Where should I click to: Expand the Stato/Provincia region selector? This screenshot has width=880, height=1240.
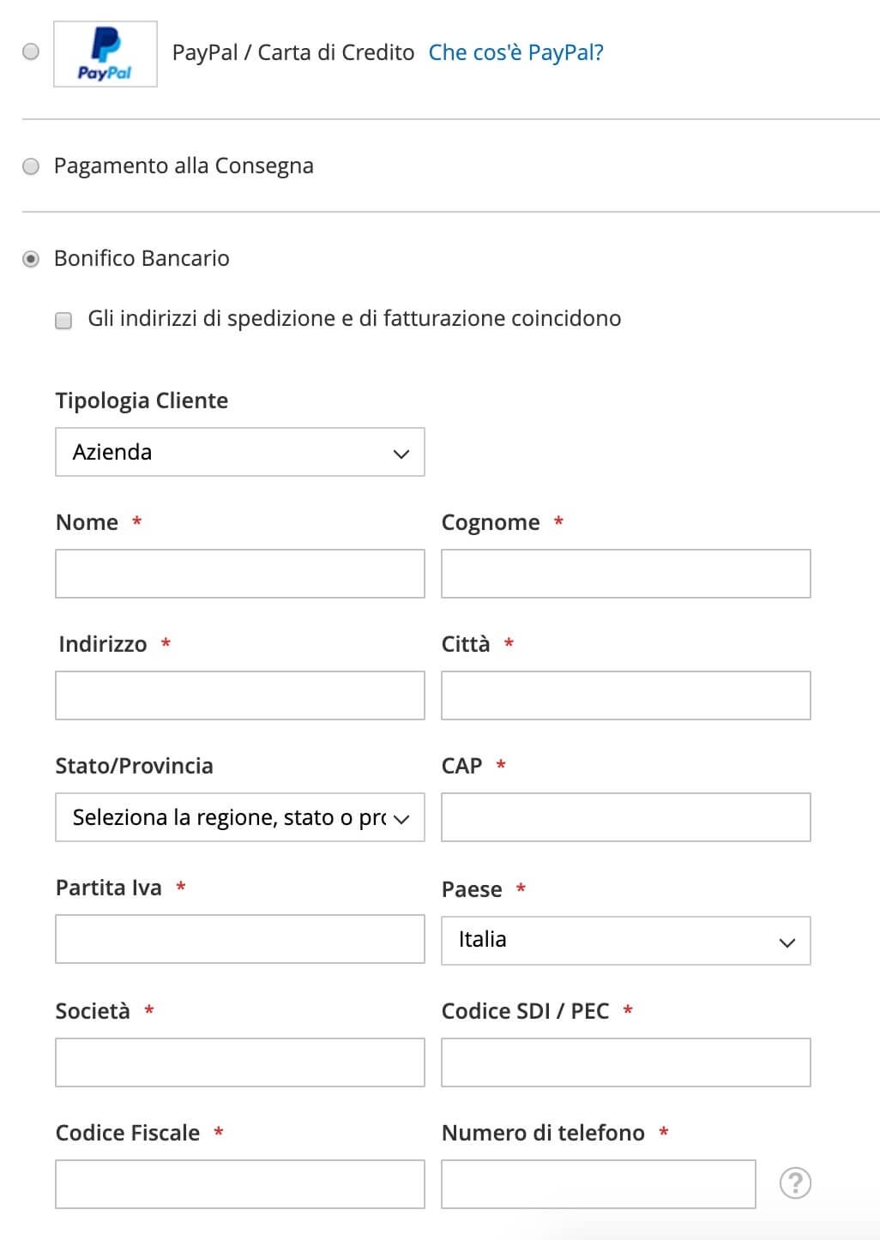[x=240, y=817]
